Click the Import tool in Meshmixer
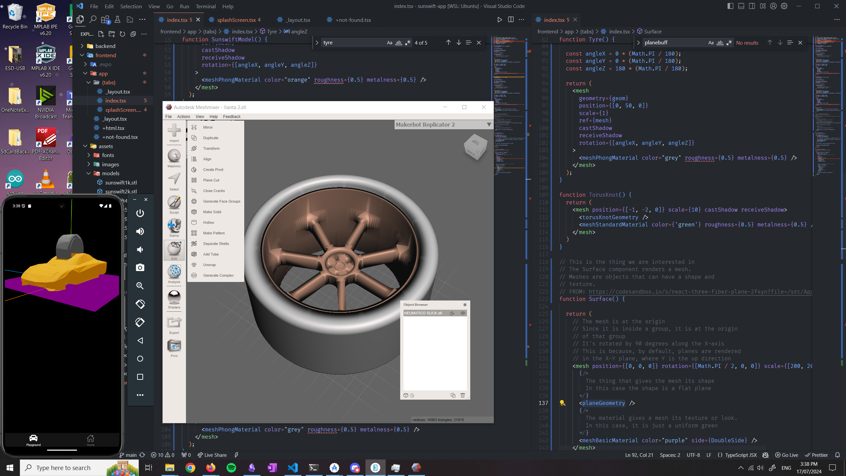The height and width of the screenshot is (476, 846). tap(174, 133)
